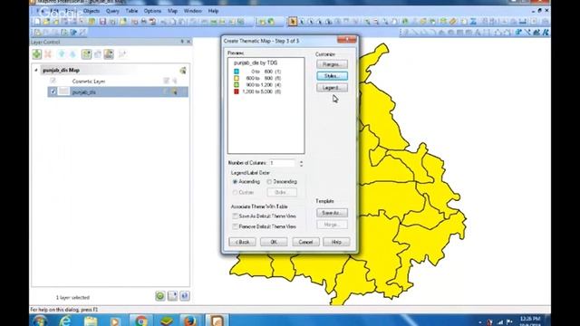580x326 pixels.
Task: Click the New document toolbar icon
Action: tap(37, 22)
